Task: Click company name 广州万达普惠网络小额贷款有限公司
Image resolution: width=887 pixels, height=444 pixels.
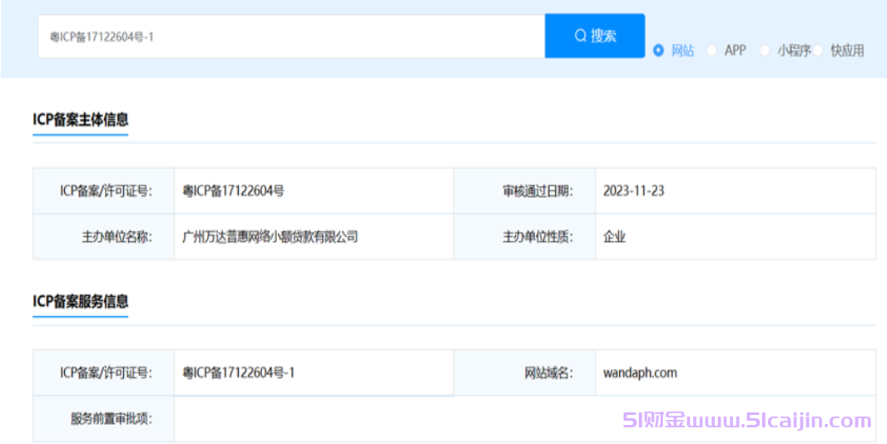Action: coord(270,236)
